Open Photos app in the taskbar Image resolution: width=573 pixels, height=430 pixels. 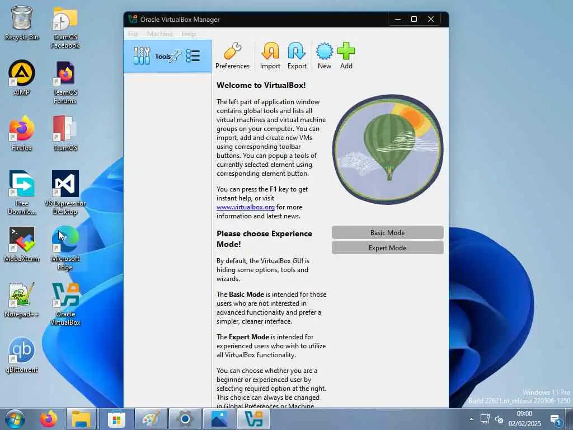pos(219,419)
